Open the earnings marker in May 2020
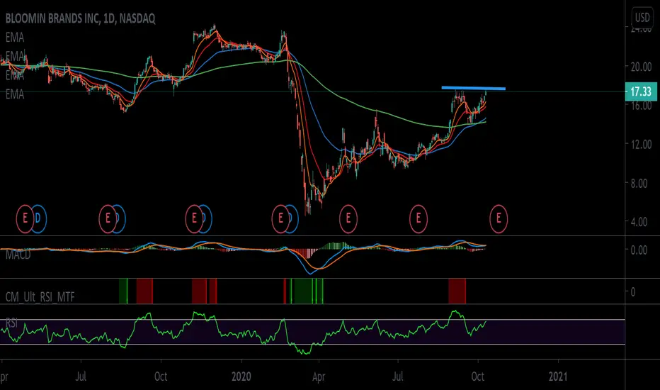The height and width of the screenshot is (390, 660). (x=348, y=218)
